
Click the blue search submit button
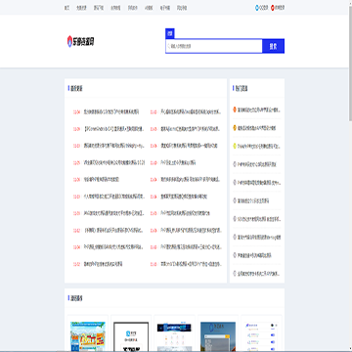(273, 46)
